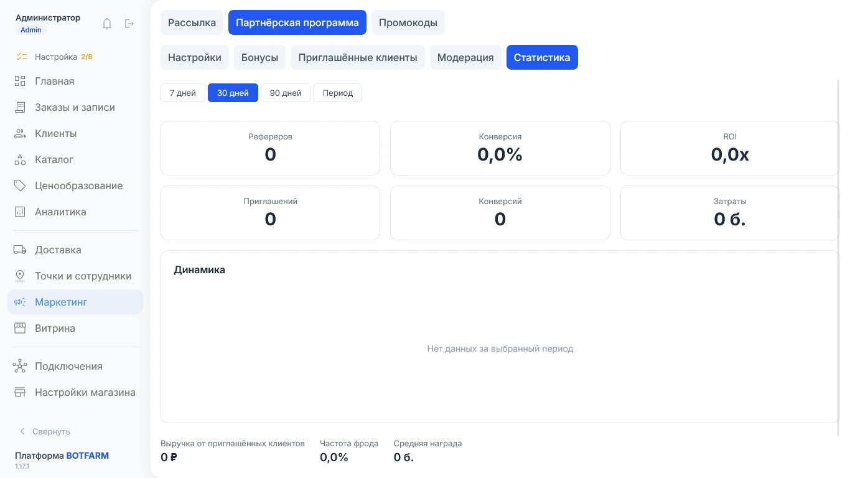Viewport: 850px width, 478px height.
Task: Open the Точки и сотрудники section
Action: coord(75,276)
